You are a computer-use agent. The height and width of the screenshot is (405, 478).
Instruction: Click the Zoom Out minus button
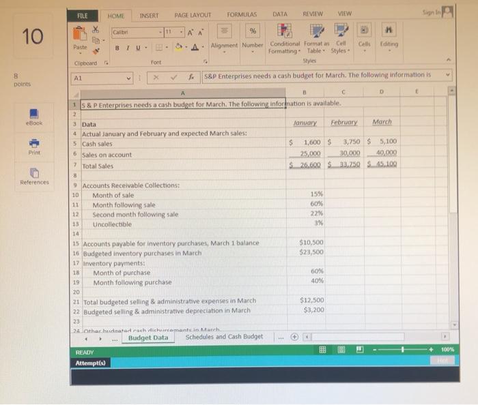(375, 350)
